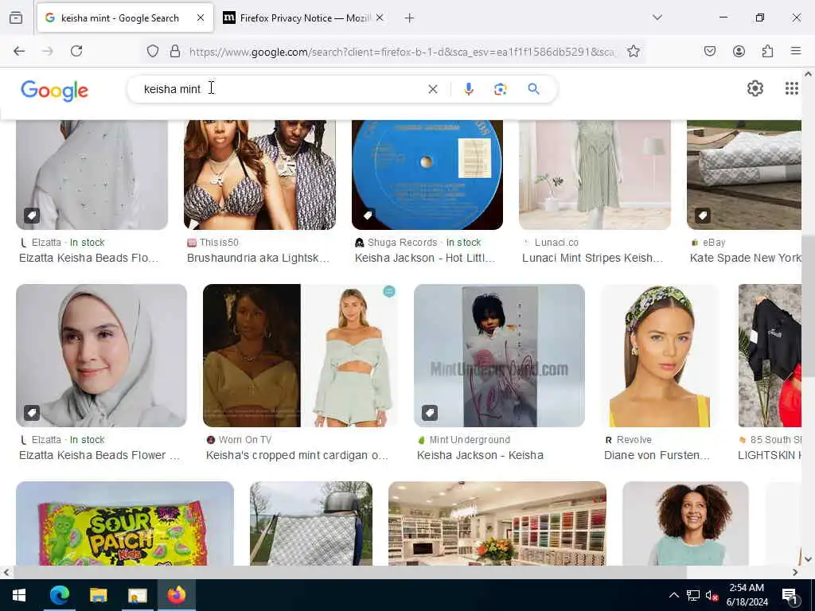Open the Sour Patch Kids image

pyautogui.click(x=125, y=523)
